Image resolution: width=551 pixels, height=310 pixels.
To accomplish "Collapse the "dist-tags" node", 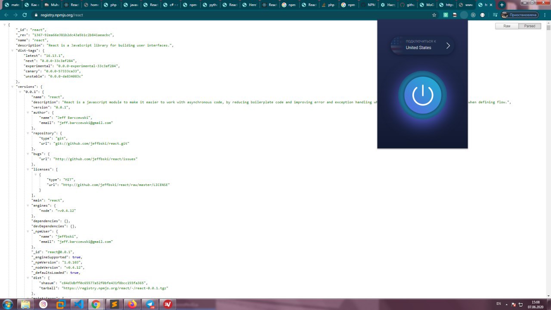I will (x=12, y=51).
